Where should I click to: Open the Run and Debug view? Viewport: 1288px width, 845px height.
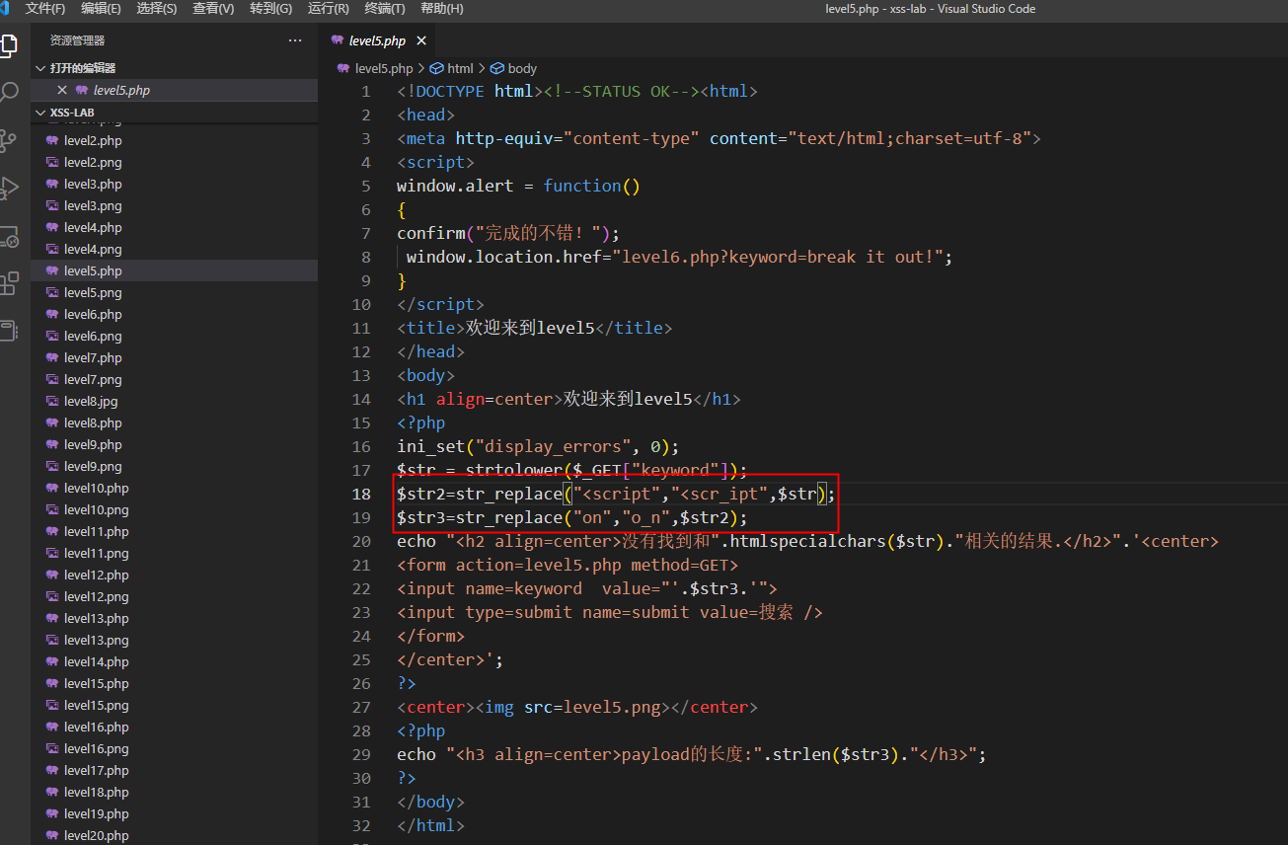(8, 188)
